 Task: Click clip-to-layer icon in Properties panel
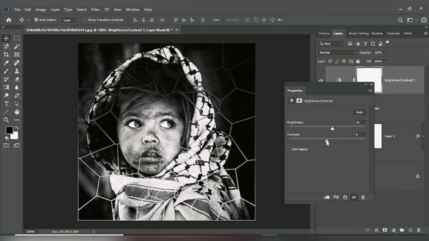coord(326,197)
